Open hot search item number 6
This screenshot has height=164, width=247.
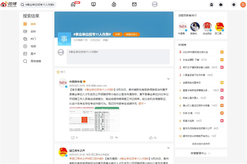(x=196, y=105)
